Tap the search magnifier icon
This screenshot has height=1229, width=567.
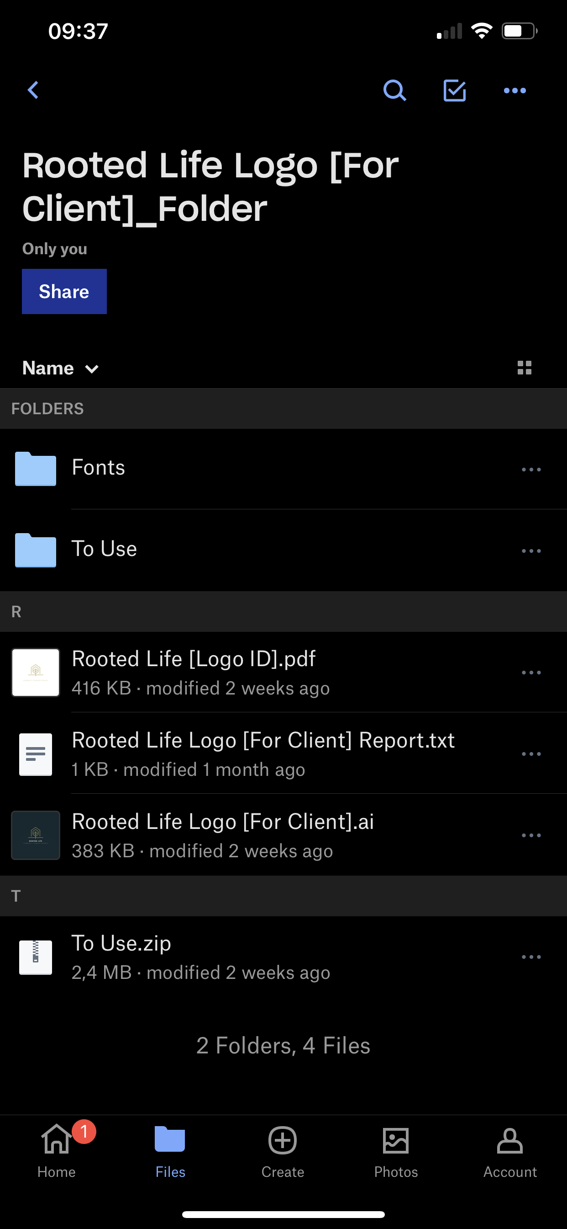pos(394,90)
